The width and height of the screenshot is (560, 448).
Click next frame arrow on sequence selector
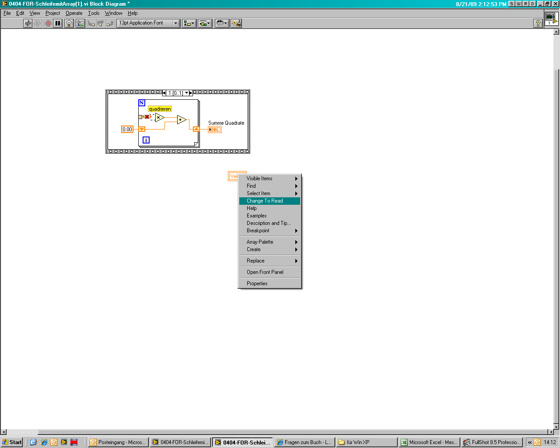191,93
